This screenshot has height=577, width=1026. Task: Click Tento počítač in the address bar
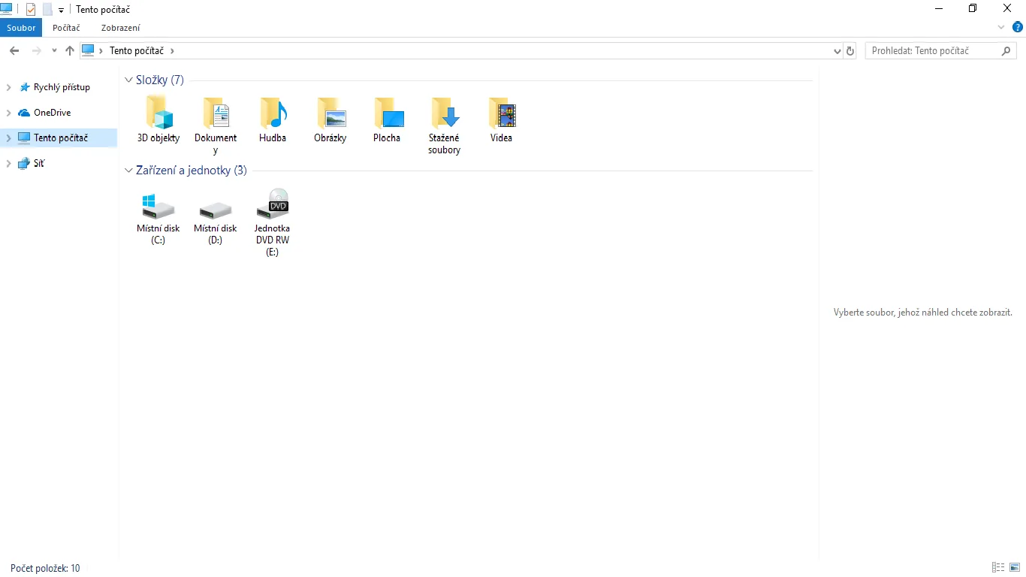tap(137, 50)
